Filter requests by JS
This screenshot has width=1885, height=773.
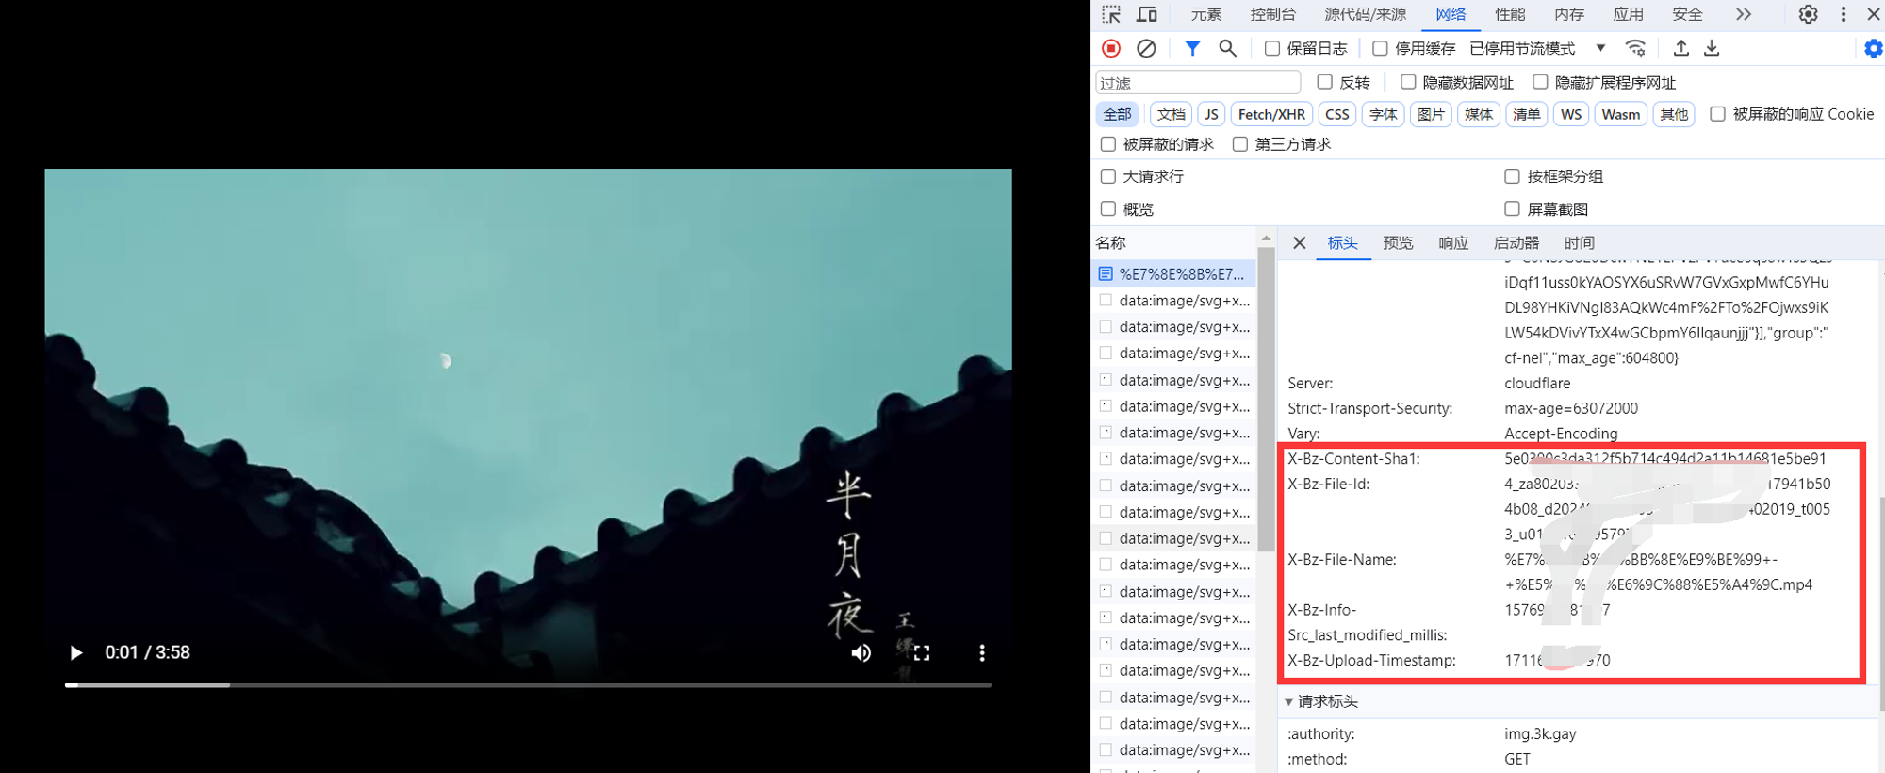(x=1211, y=114)
